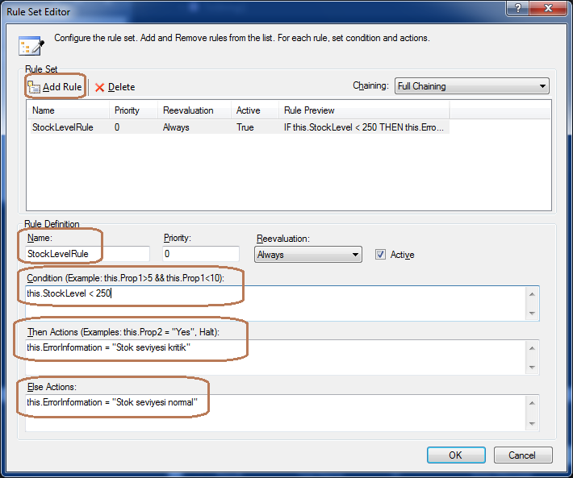Click inside the Condition text box
Image resolution: width=573 pixels, height=478 pixels.
pyautogui.click(x=274, y=303)
